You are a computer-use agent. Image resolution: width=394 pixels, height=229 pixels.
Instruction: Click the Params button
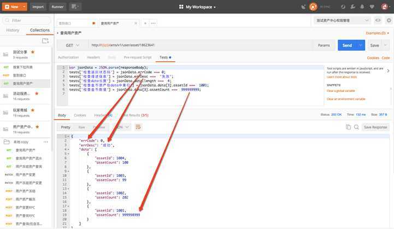pyautogui.click(x=324, y=45)
